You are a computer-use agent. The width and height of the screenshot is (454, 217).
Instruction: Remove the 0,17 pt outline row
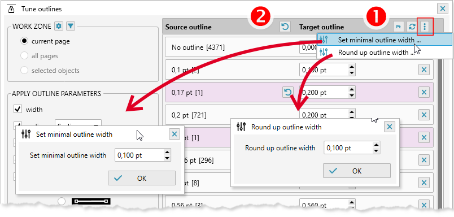tap(424, 93)
